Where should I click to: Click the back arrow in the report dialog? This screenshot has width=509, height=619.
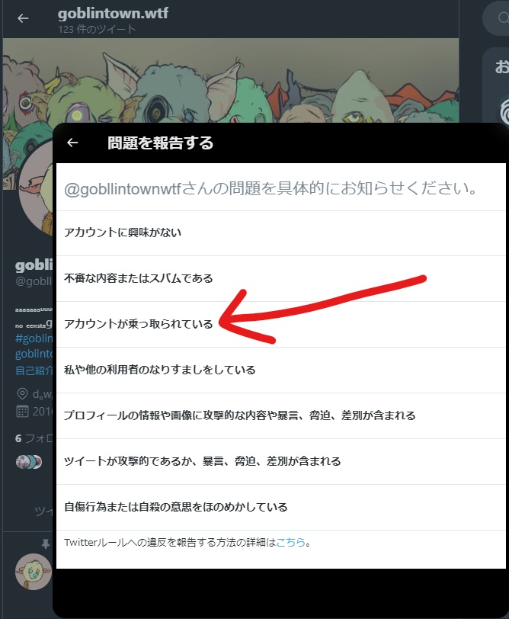tap(72, 143)
